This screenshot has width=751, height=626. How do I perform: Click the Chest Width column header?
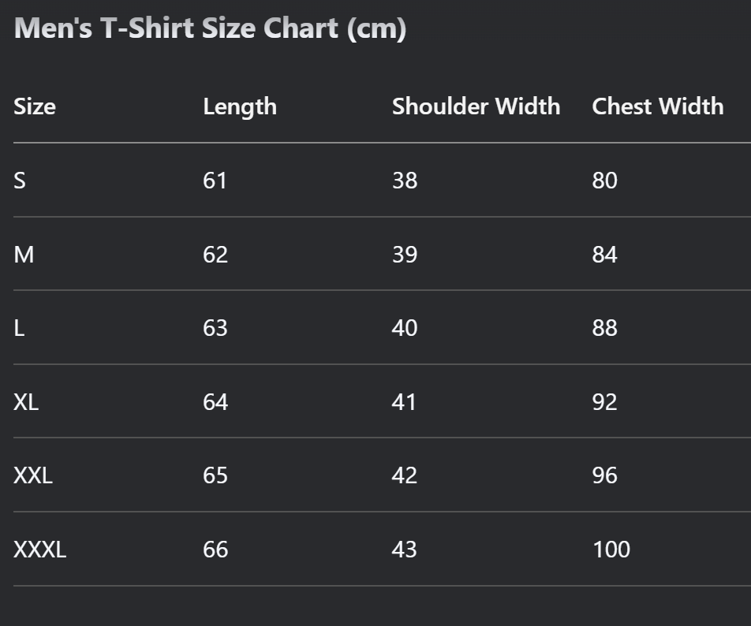click(x=658, y=106)
